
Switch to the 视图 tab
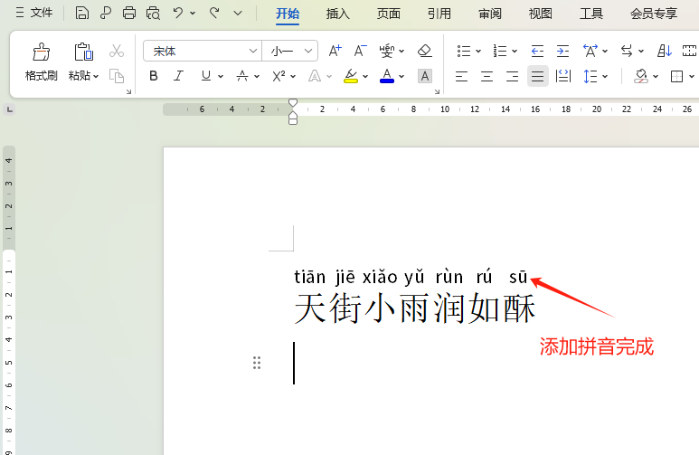541,14
